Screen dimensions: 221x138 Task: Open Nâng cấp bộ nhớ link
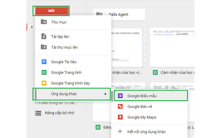[x=60, y=113]
